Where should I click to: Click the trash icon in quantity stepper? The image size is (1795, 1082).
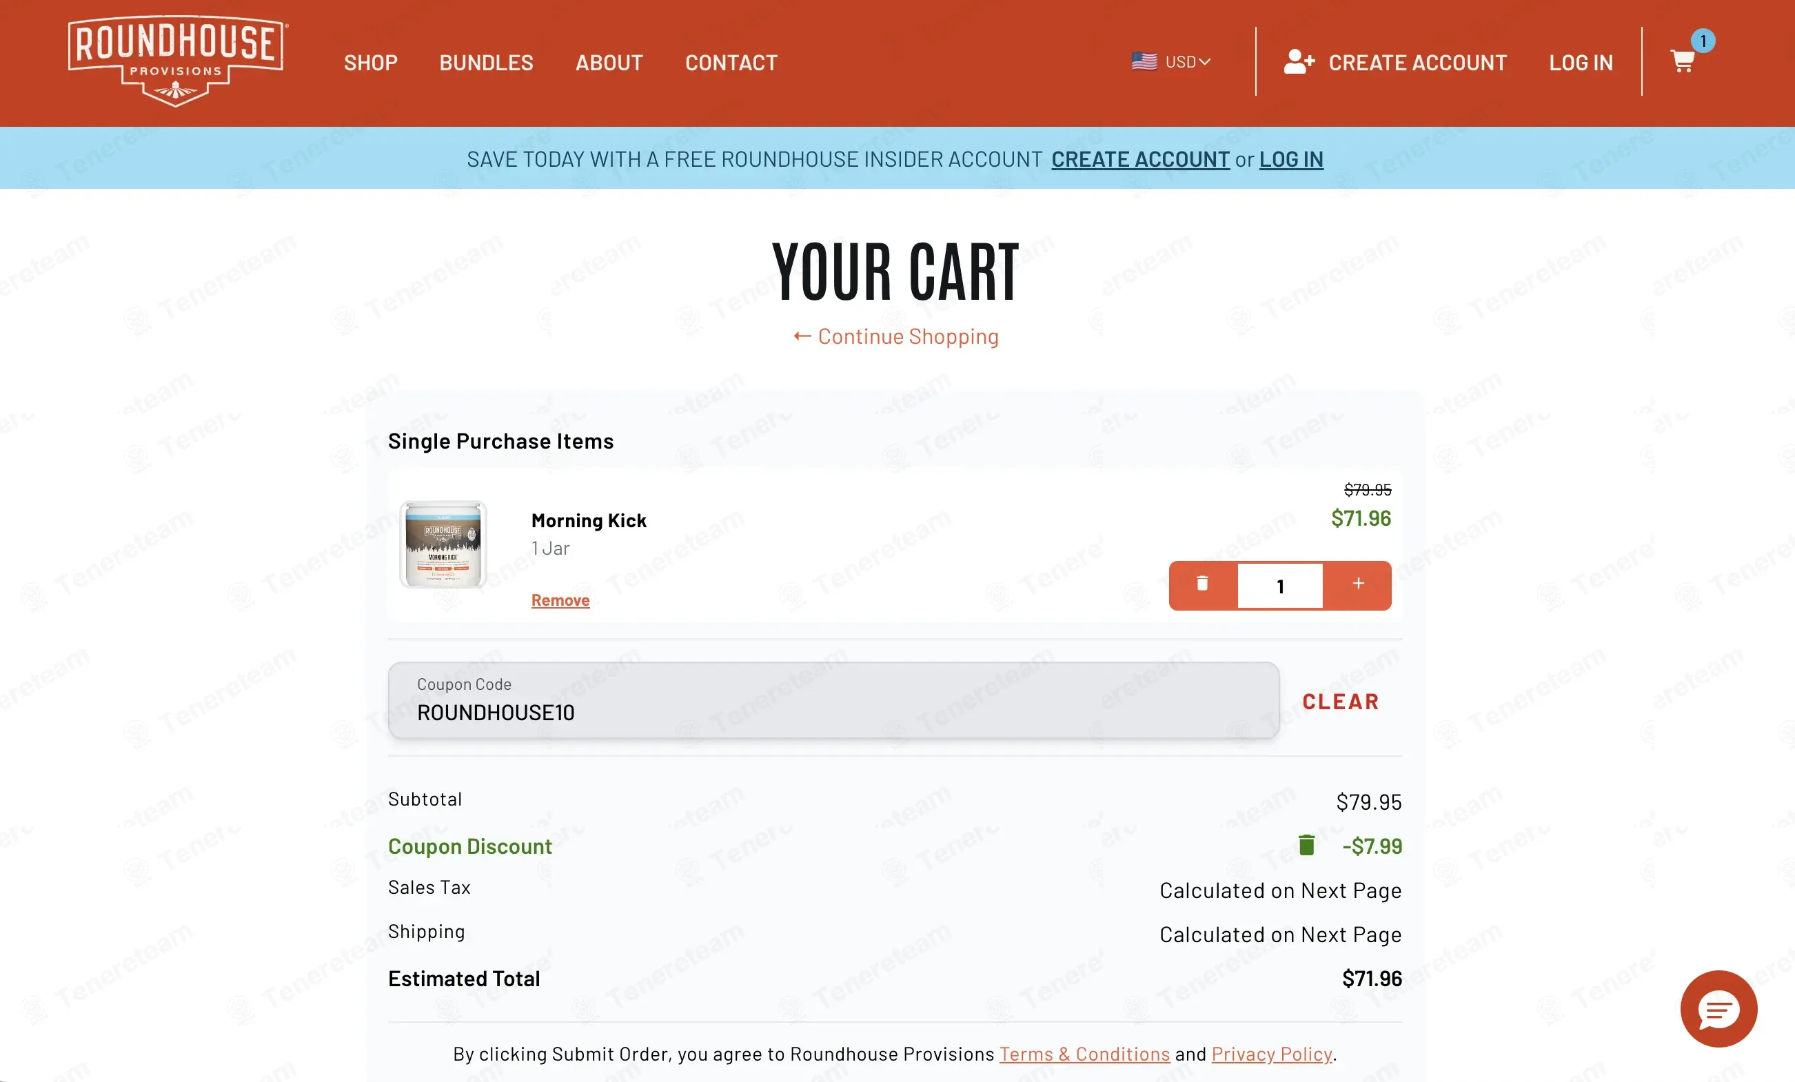click(x=1203, y=584)
